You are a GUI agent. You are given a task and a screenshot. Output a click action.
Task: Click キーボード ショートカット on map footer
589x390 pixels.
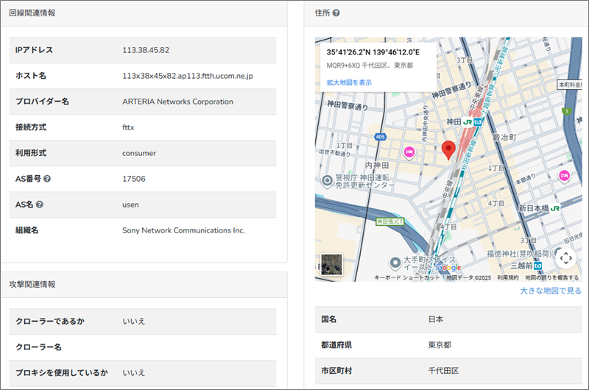click(x=407, y=278)
